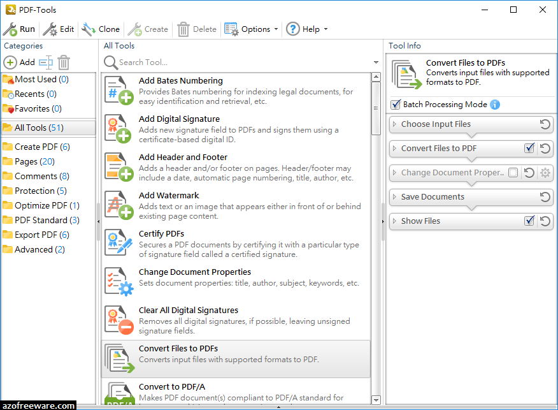The image size is (558, 410).
Task: Open the Help dropdown menu
Action: click(x=307, y=29)
